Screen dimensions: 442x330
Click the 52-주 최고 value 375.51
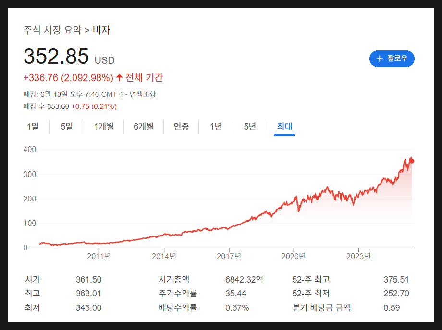point(396,280)
